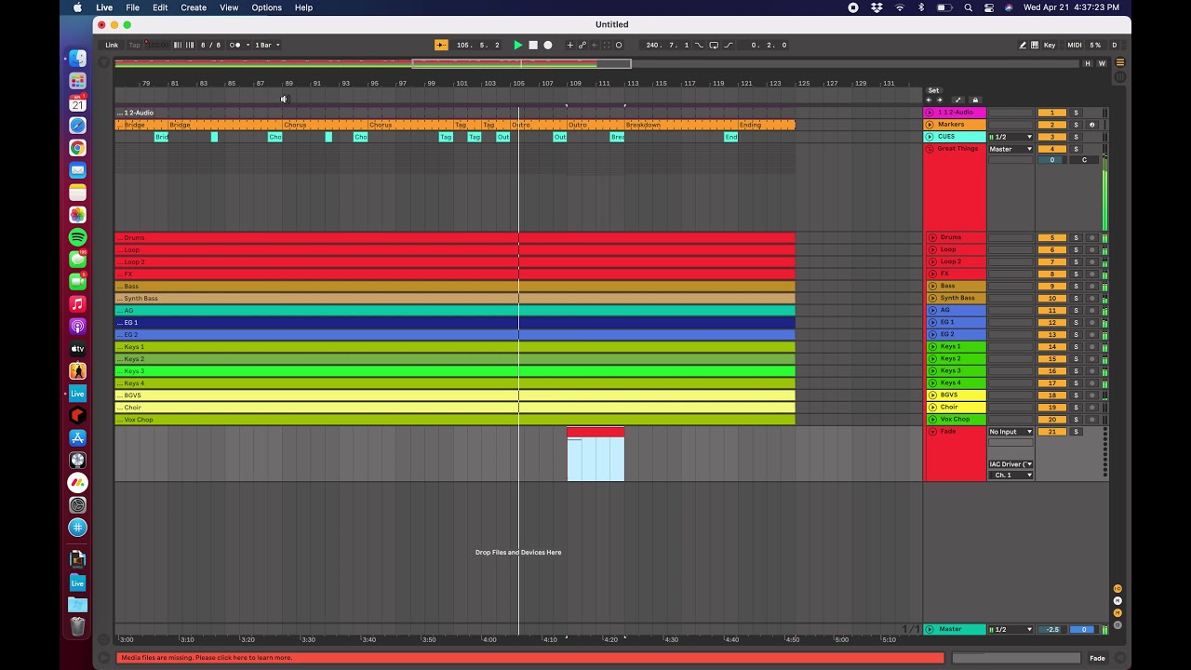Jump to previous locator arrow
This screenshot has height=670, width=1191.
929,100
